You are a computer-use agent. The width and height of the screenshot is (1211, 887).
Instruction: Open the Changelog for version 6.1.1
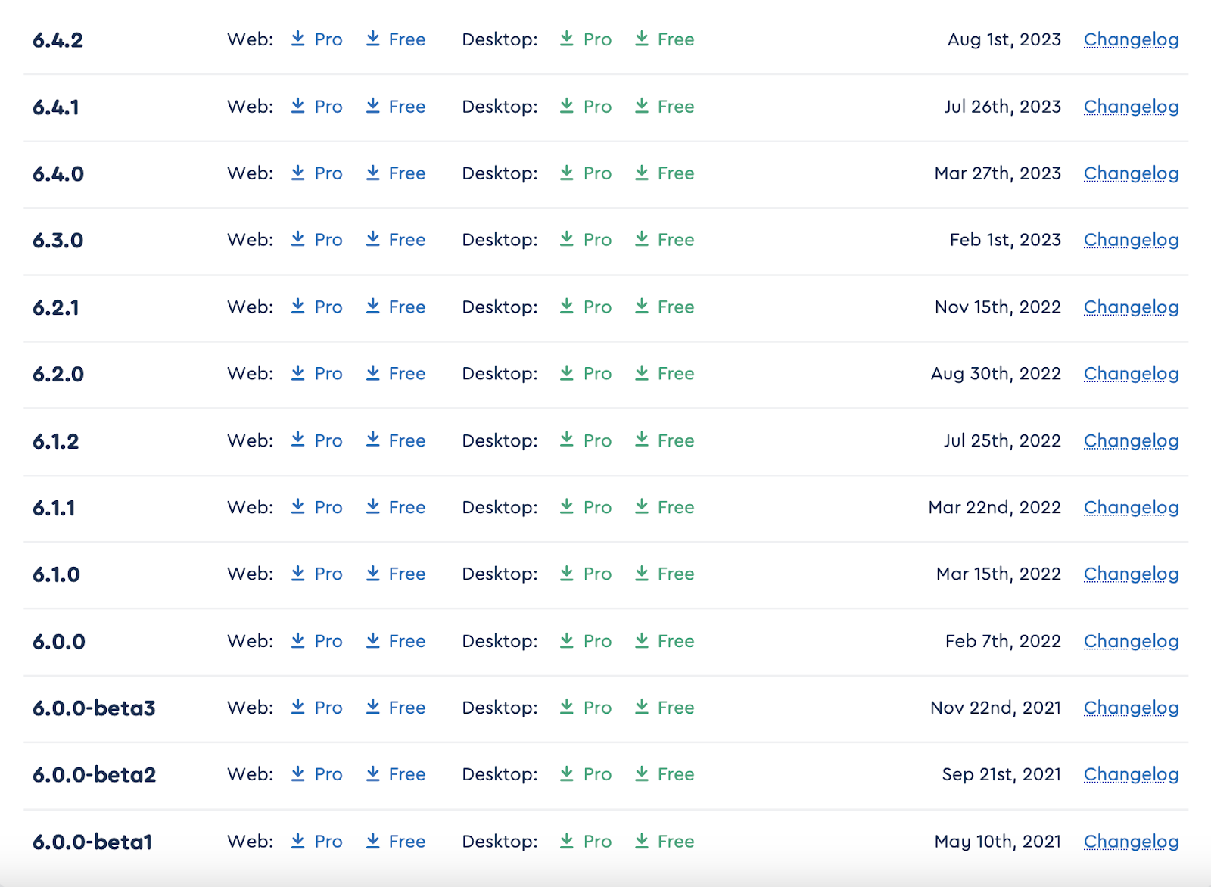(1131, 507)
